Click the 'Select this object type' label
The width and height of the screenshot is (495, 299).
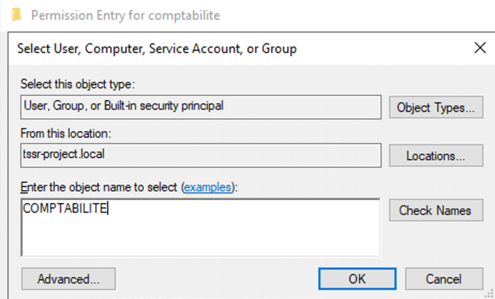pos(77,84)
